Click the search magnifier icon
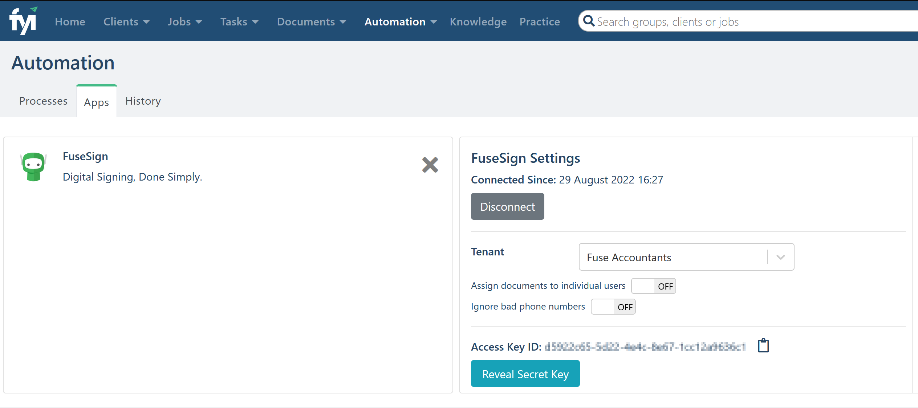 [588, 21]
